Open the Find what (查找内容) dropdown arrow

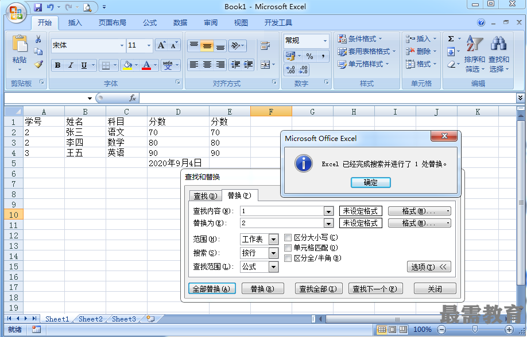point(328,211)
